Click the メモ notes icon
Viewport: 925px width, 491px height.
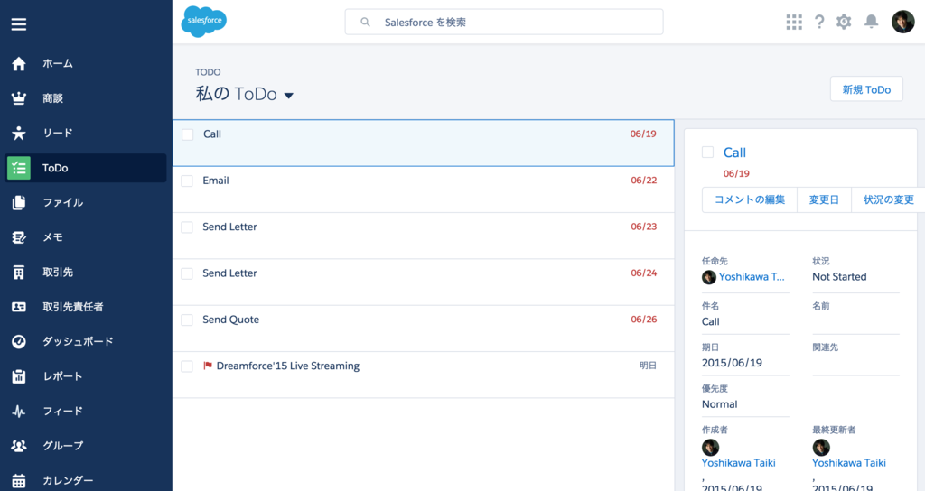coord(19,237)
